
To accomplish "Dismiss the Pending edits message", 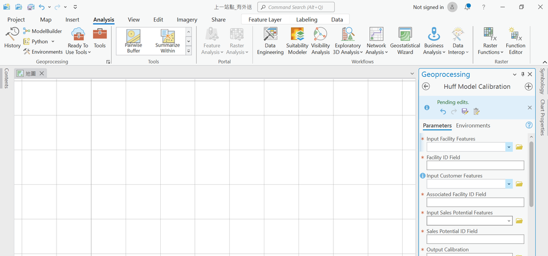I will coord(530,107).
